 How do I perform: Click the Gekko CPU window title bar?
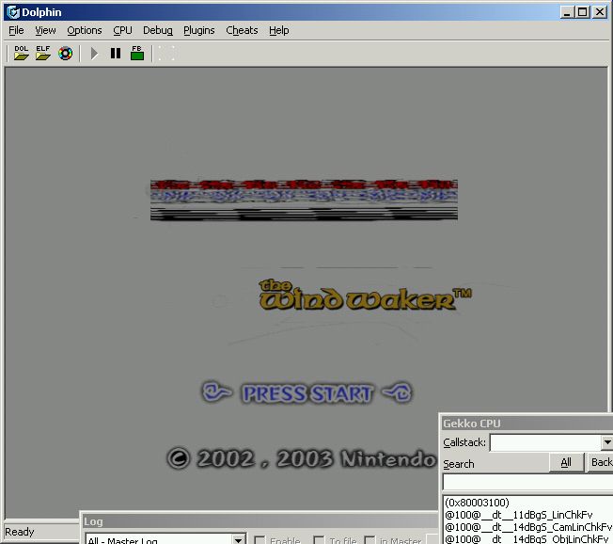coord(527,424)
